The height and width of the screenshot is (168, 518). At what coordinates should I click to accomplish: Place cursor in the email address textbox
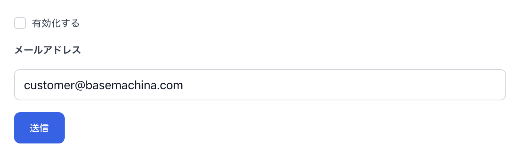pos(260,85)
